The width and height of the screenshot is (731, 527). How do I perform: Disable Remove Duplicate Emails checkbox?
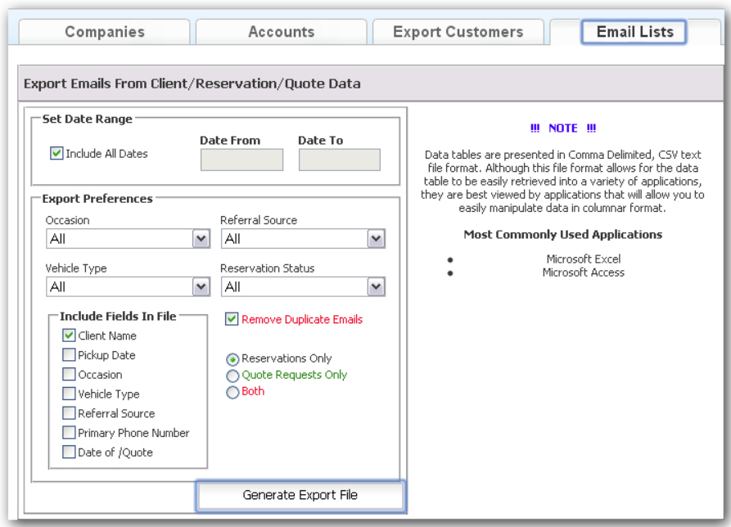(232, 319)
